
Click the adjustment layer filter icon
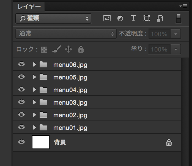120,18
